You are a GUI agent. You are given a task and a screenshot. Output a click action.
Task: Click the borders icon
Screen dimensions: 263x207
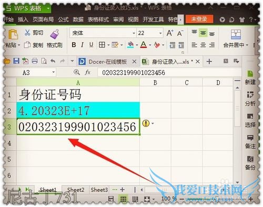(x=102, y=45)
